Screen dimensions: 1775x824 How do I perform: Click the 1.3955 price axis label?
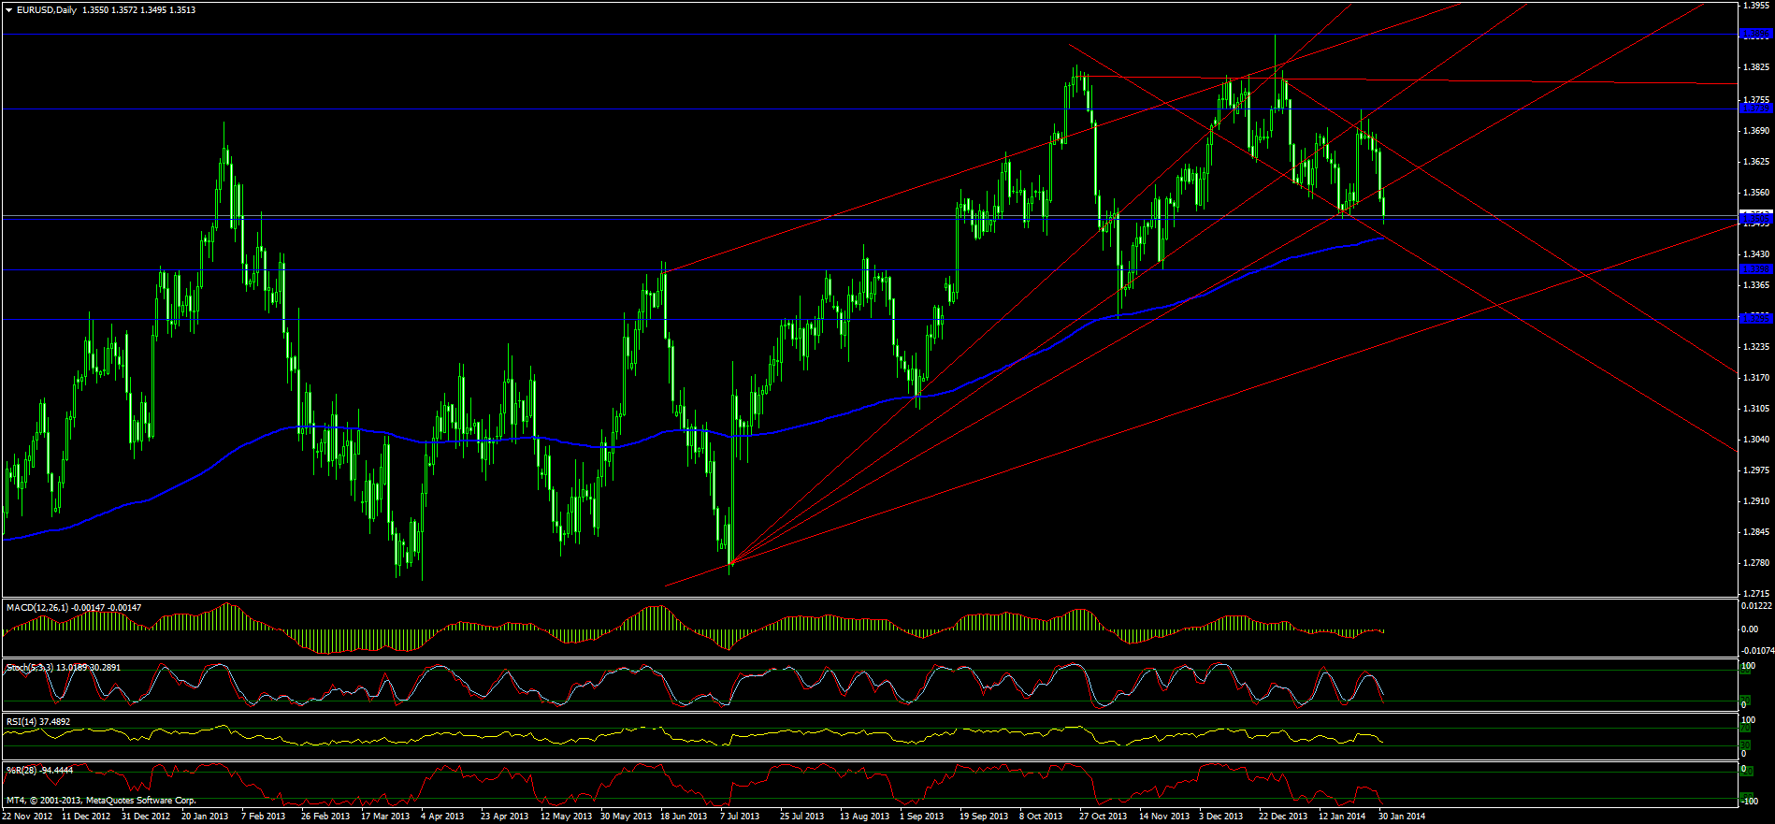1756,6
